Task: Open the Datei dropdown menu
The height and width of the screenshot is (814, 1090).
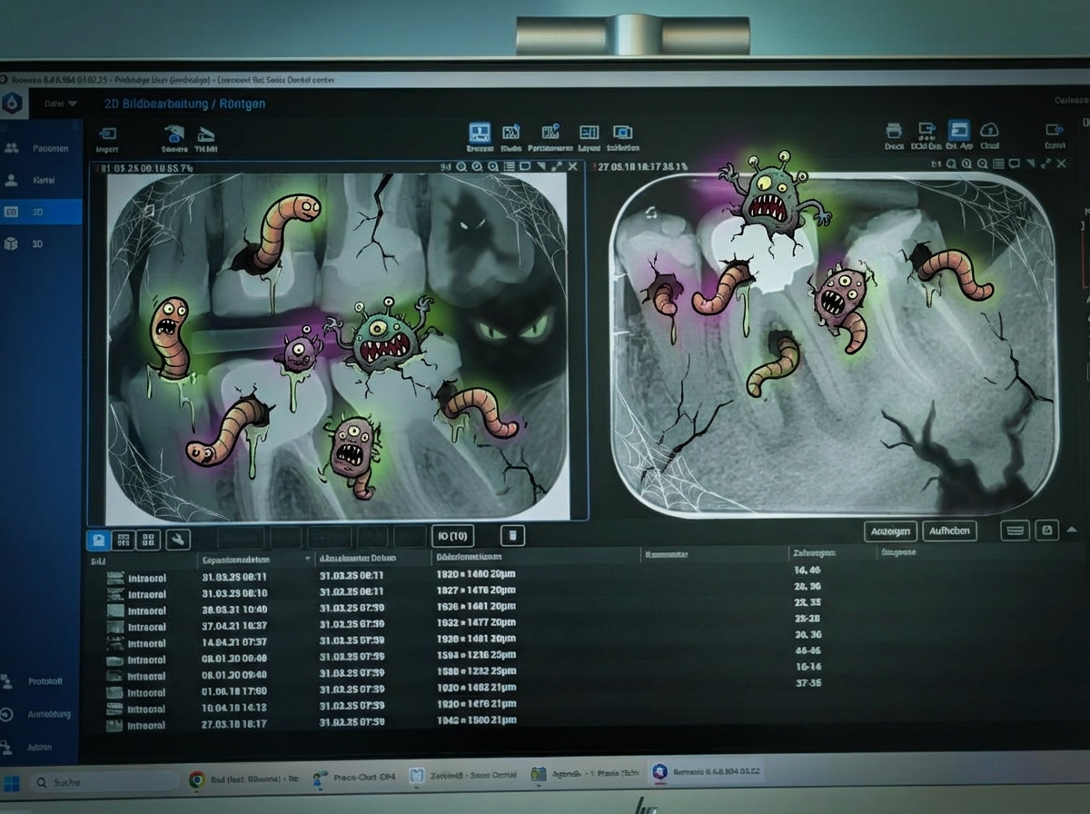Action: coord(61,104)
